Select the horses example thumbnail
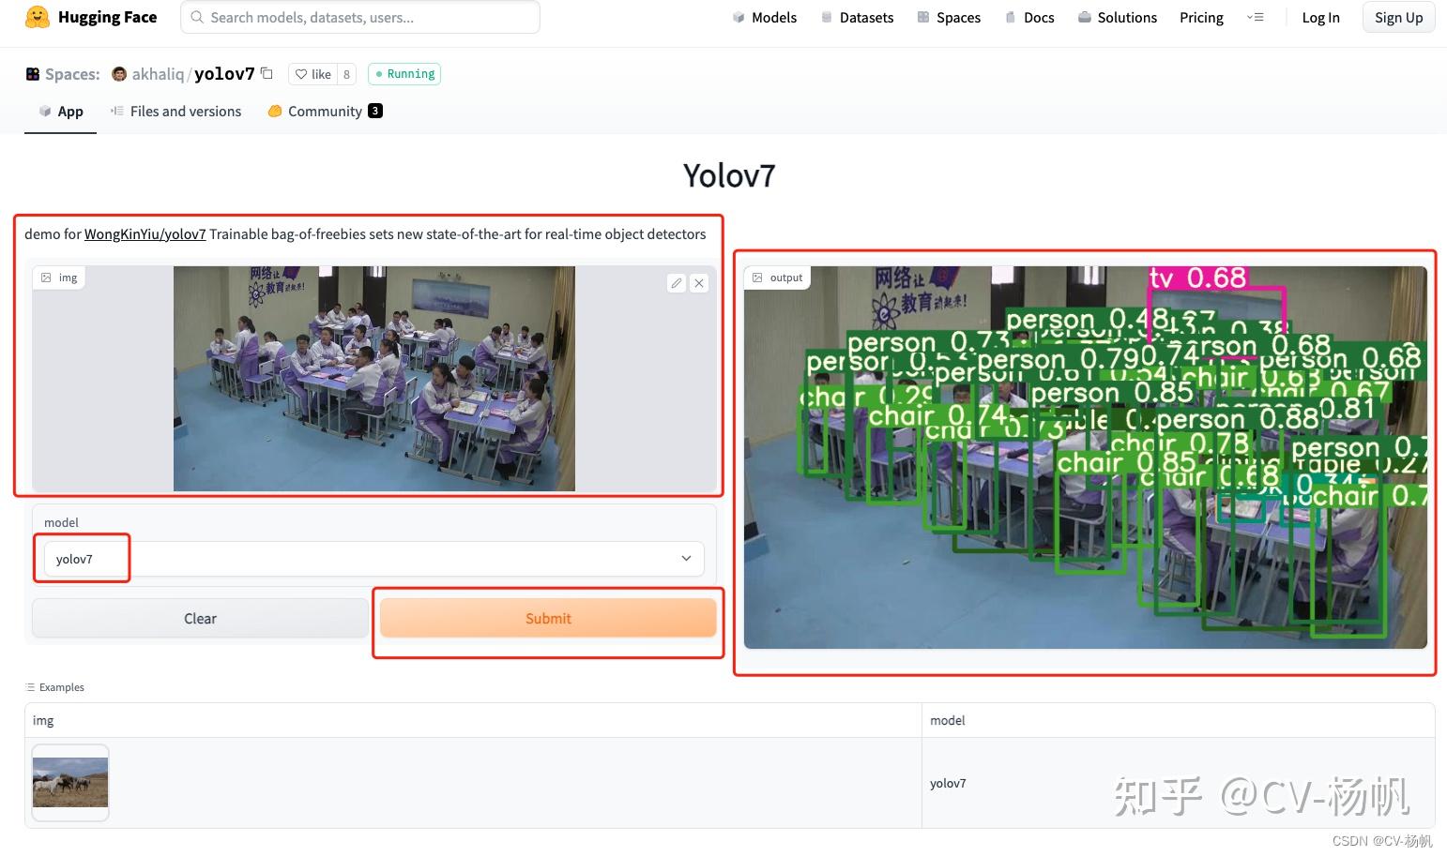1447x856 pixels. 69,781
